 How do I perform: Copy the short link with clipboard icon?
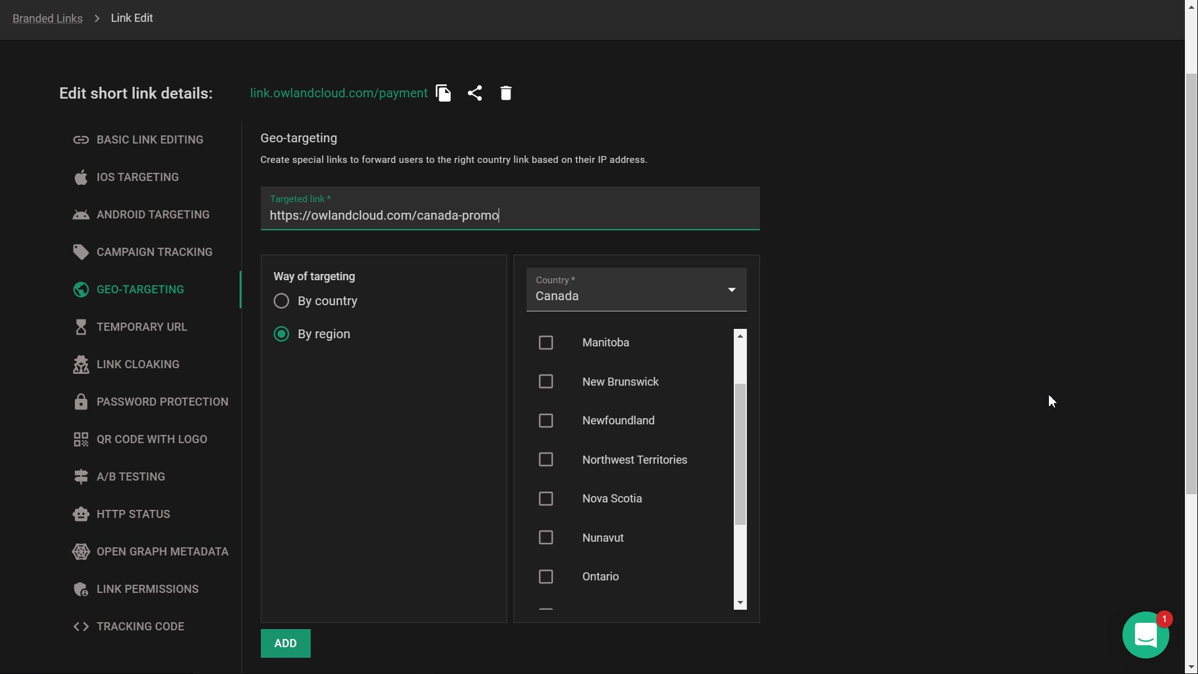[x=443, y=93]
